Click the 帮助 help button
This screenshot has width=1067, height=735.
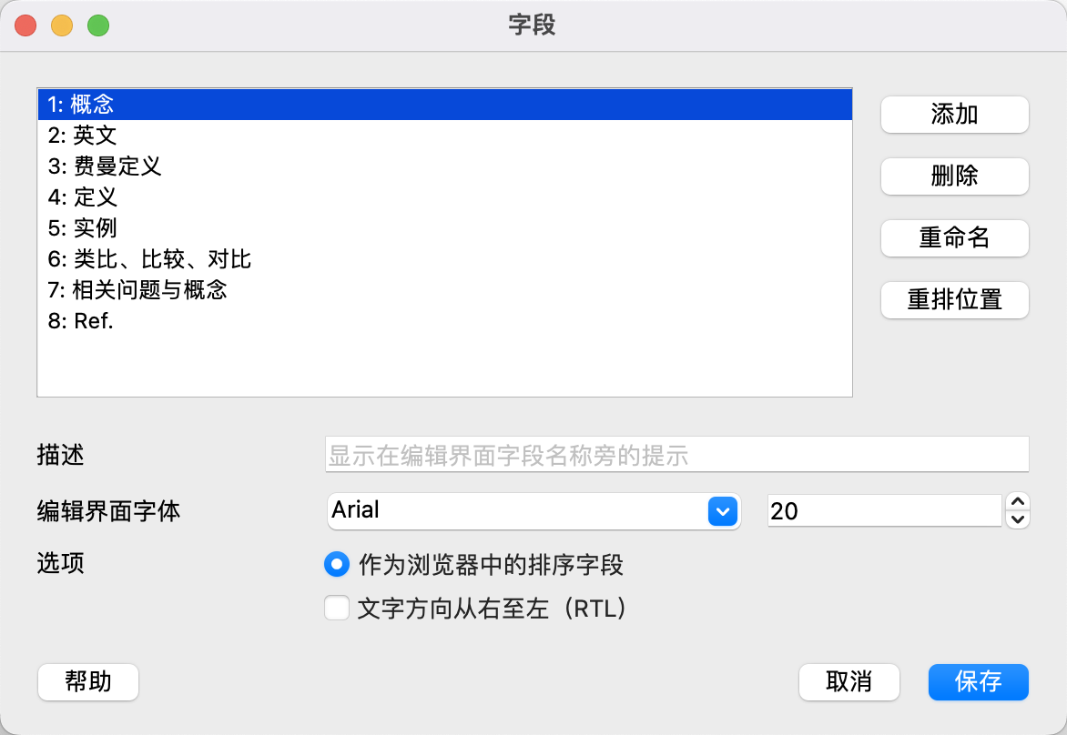click(x=87, y=682)
